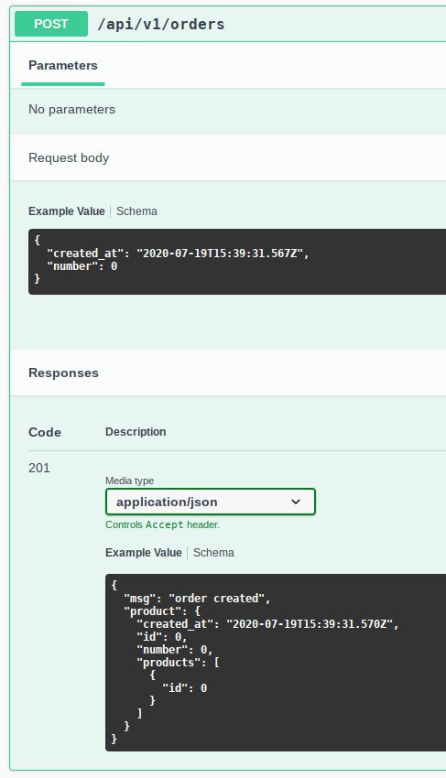Click the "Code" column header
The height and width of the screenshot is (778, 446).
(45, 432)
